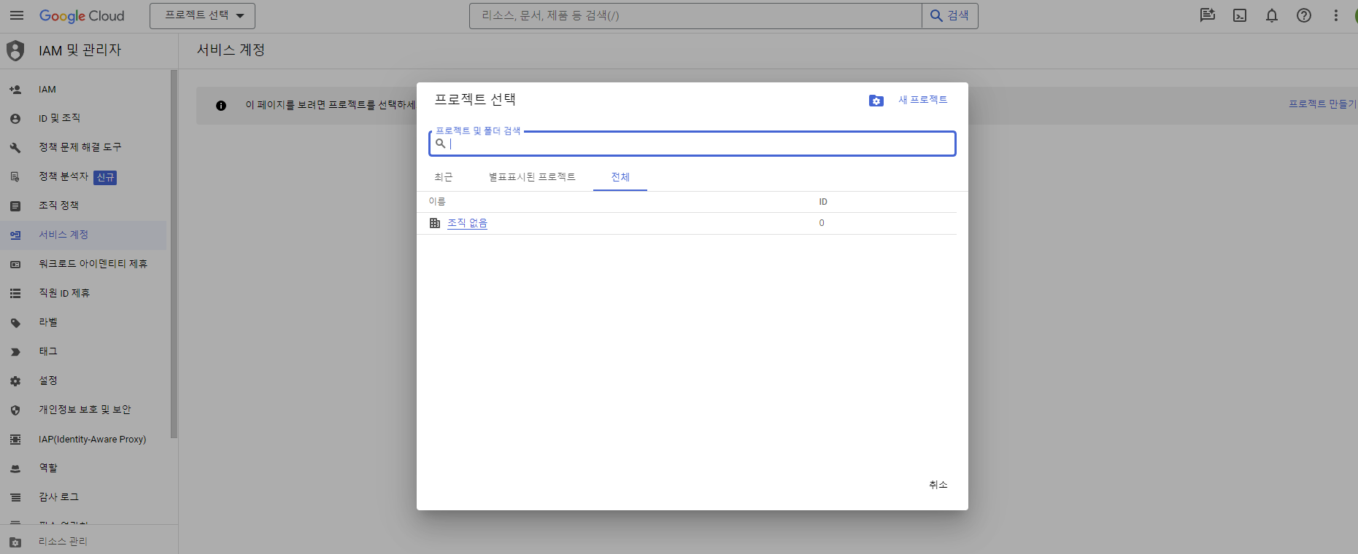Click the 새 프로젝트 link
This screenshot has height=554, width=1358.
[922, 100]
